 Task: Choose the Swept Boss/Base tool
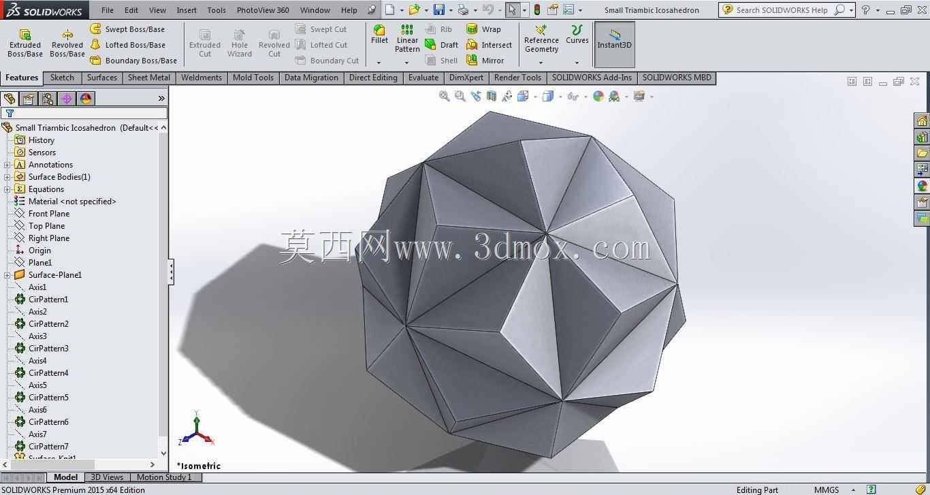click(128, 29)
